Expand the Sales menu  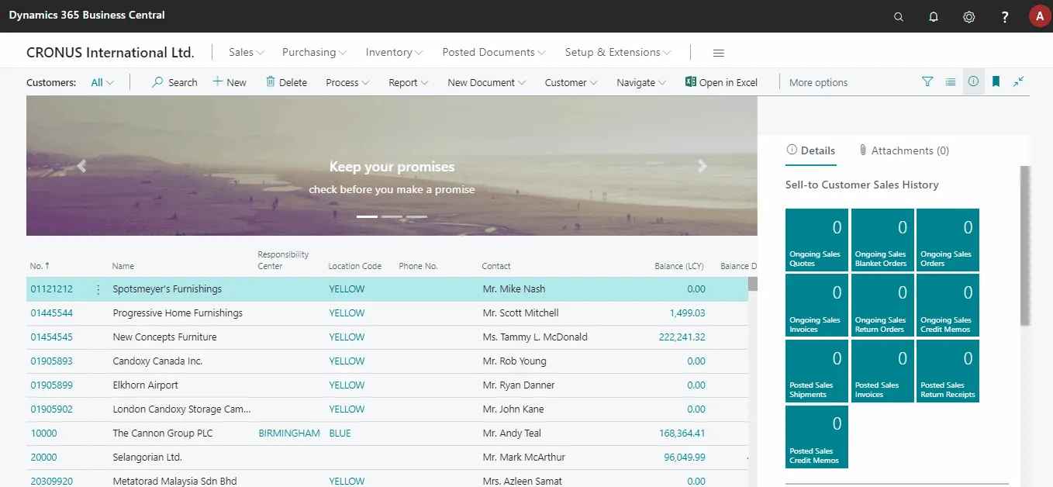click(x=247, y=53)
